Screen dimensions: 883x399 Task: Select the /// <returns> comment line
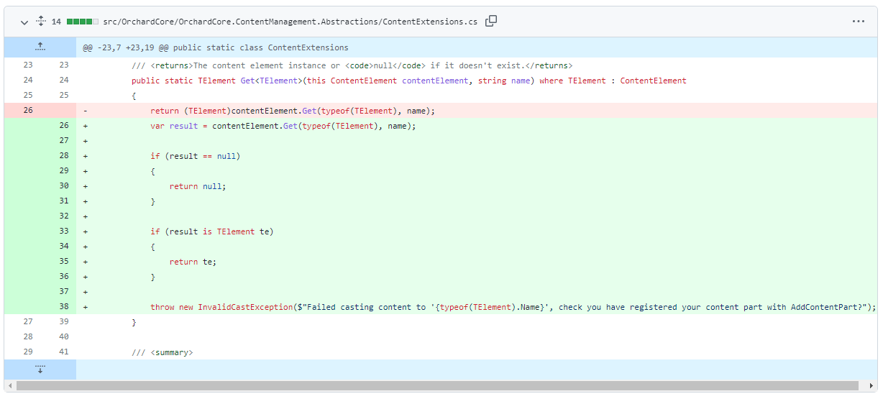[352, 65]
